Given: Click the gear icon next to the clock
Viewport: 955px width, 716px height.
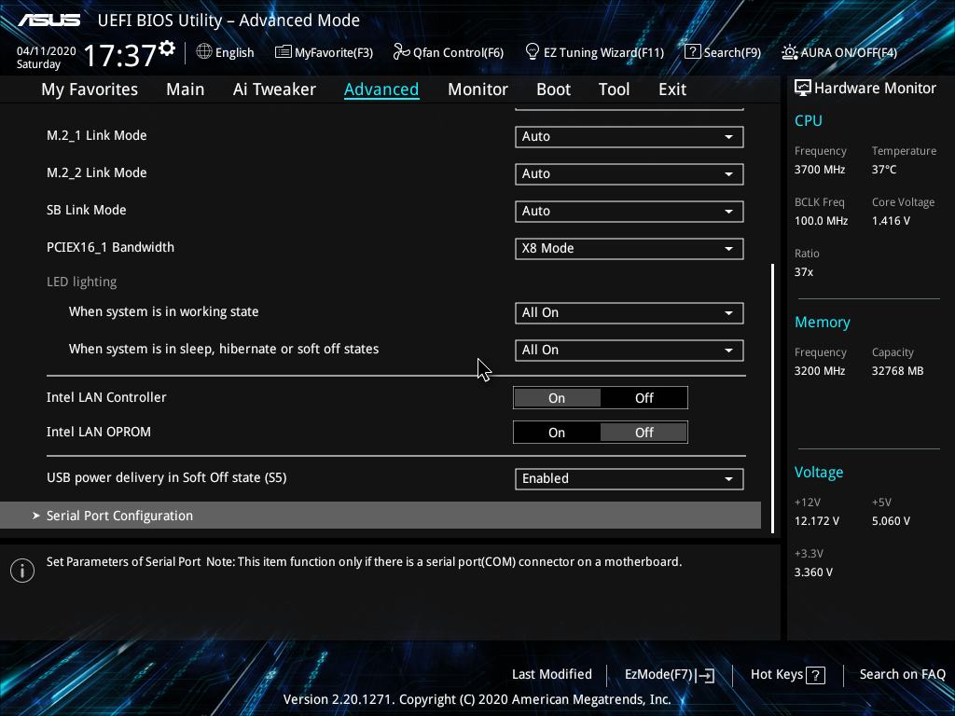Looking at the screenshot, I should (x=167, y=48).
